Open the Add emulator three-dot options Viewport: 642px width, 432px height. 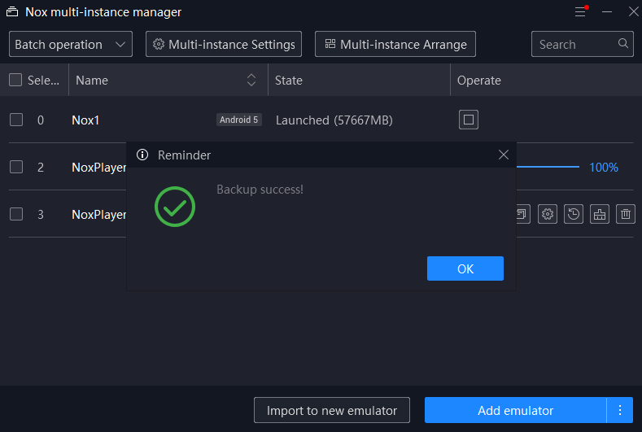620,410
